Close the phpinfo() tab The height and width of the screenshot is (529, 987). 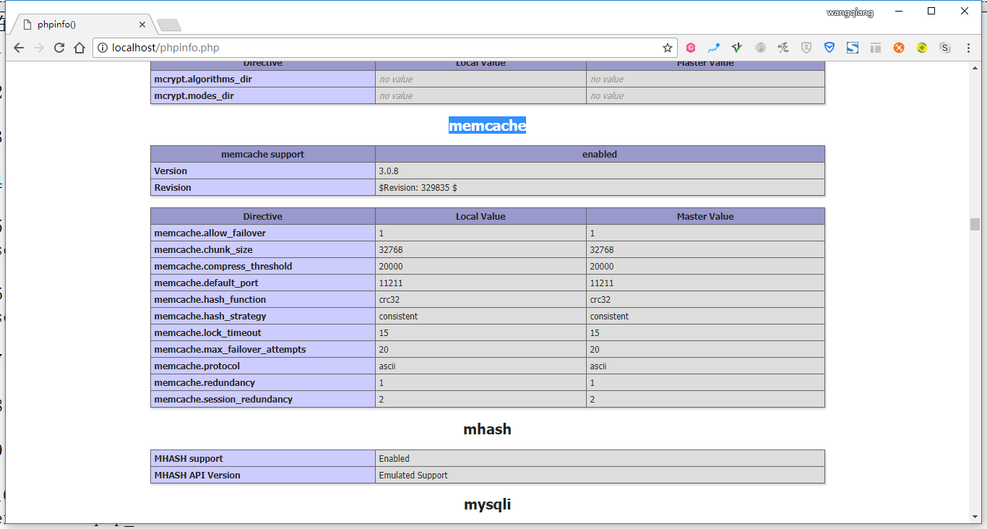[142, 25]
